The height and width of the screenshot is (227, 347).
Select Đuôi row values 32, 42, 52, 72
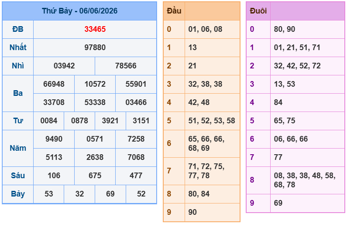[x=297, y=66]
